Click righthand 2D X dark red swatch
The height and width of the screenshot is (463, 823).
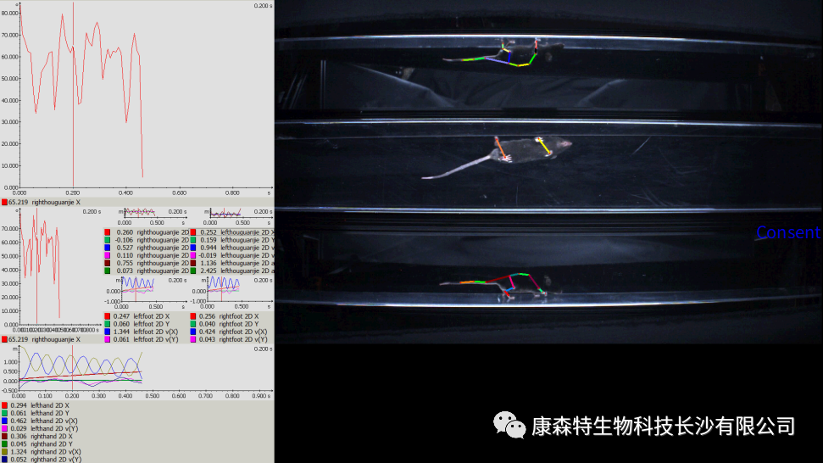[x=4, y=435]
